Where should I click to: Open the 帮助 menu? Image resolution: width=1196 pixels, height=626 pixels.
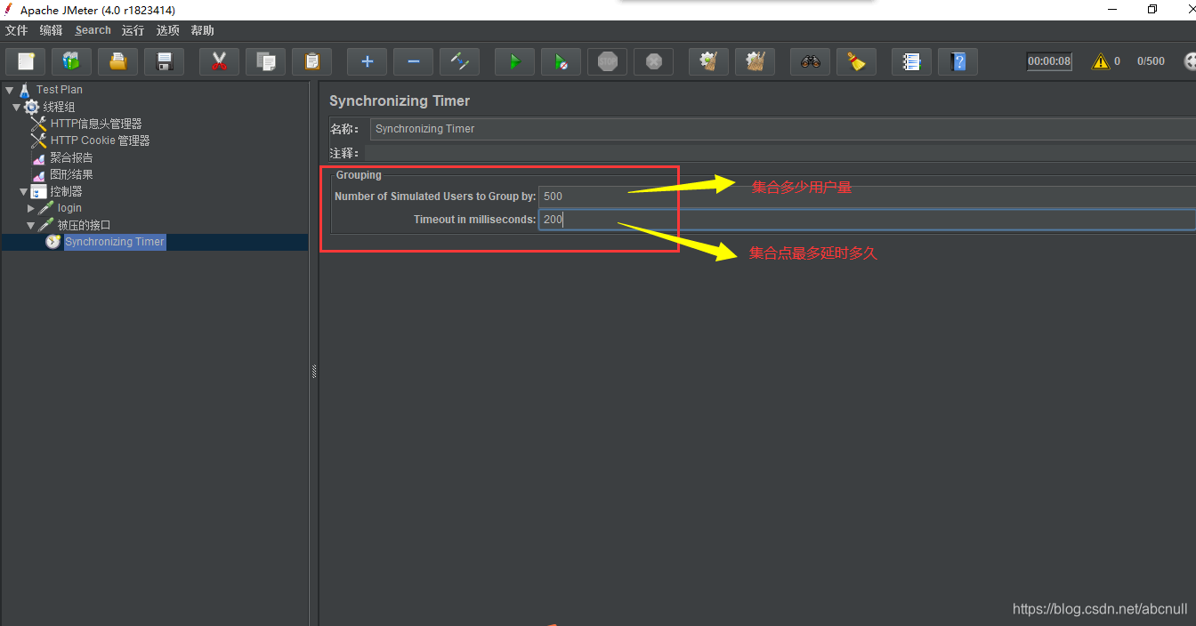click(x=202, y=30)
